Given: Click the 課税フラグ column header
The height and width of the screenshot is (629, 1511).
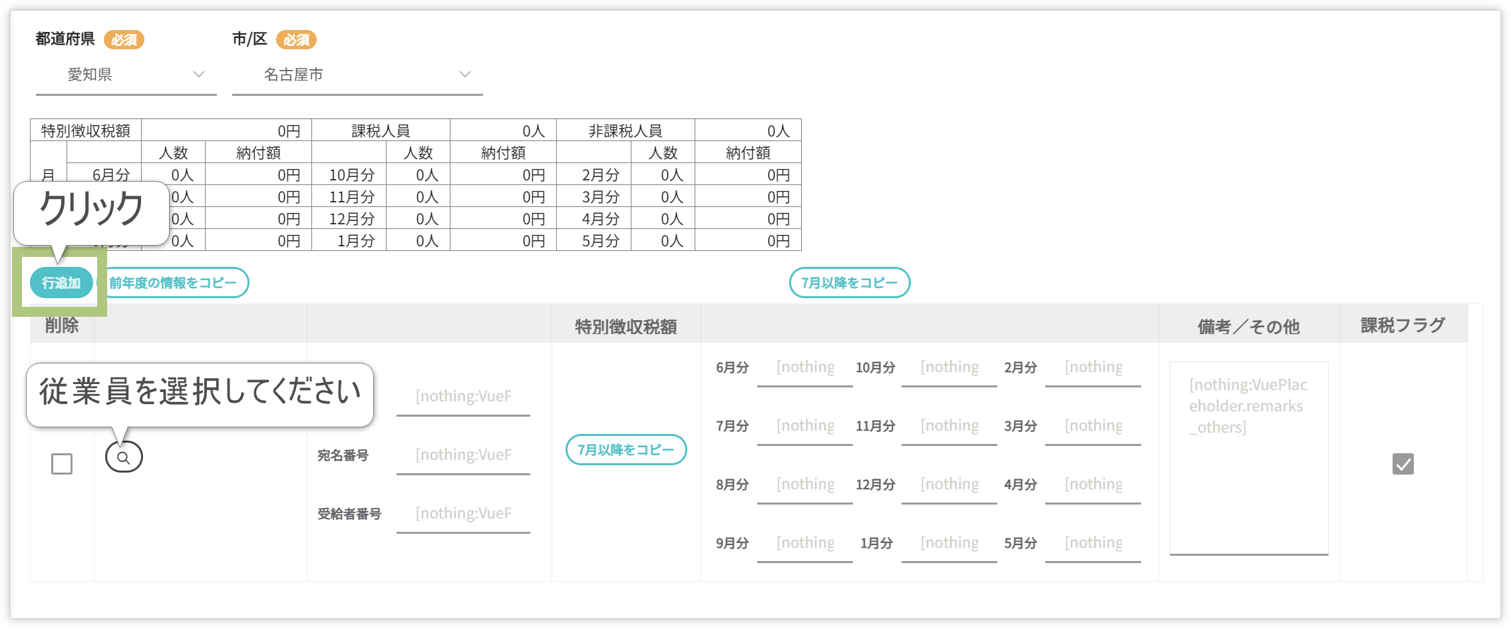Looking at the screenshot, I should pyautogui.click(x=1403, y=325).
